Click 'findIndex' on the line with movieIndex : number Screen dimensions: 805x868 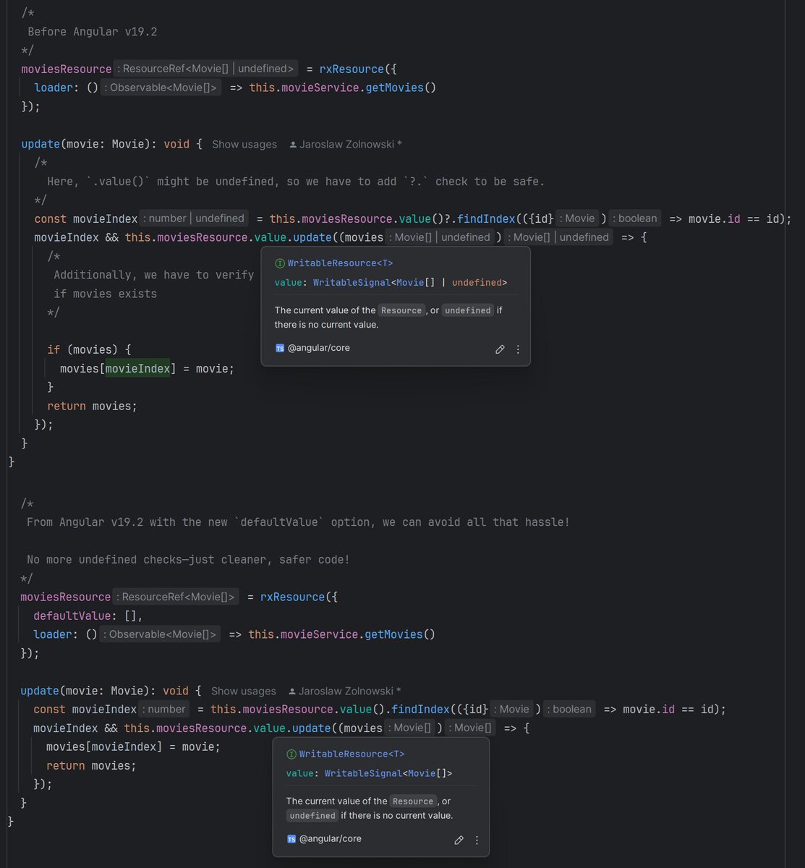coord(420,709)
